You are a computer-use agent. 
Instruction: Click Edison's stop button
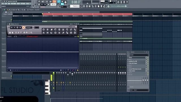20,27
